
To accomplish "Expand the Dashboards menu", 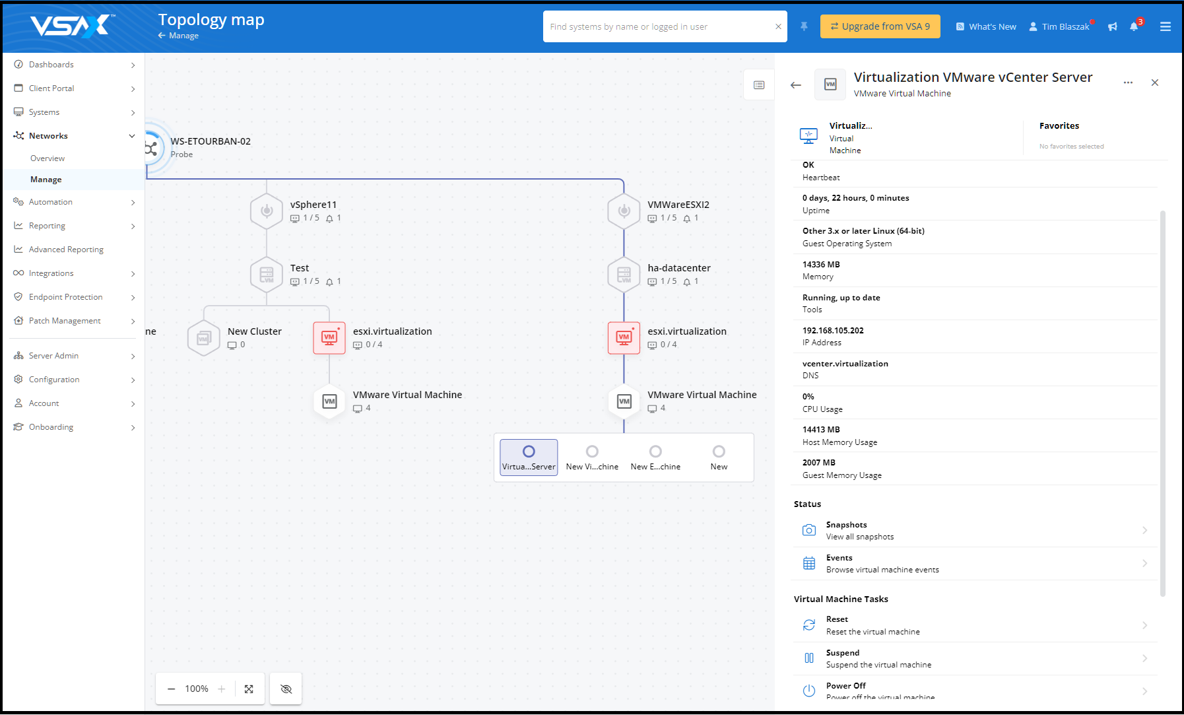I will coord(74,65).
